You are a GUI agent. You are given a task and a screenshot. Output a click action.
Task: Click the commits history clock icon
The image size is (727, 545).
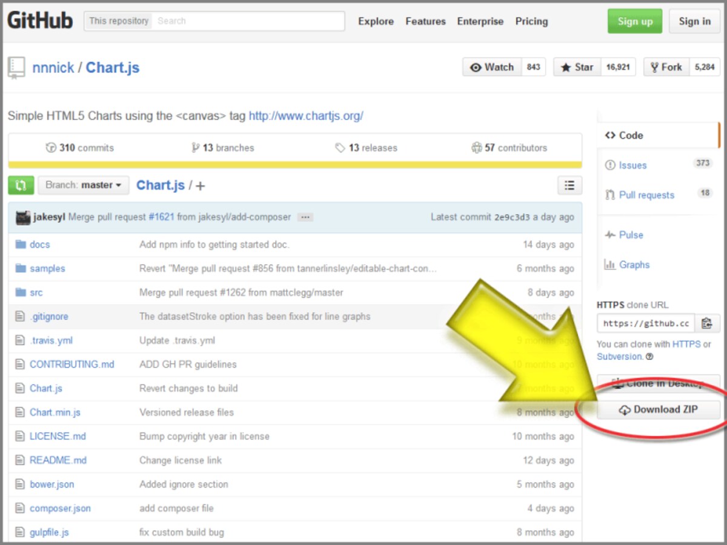[x=51, y=148]
